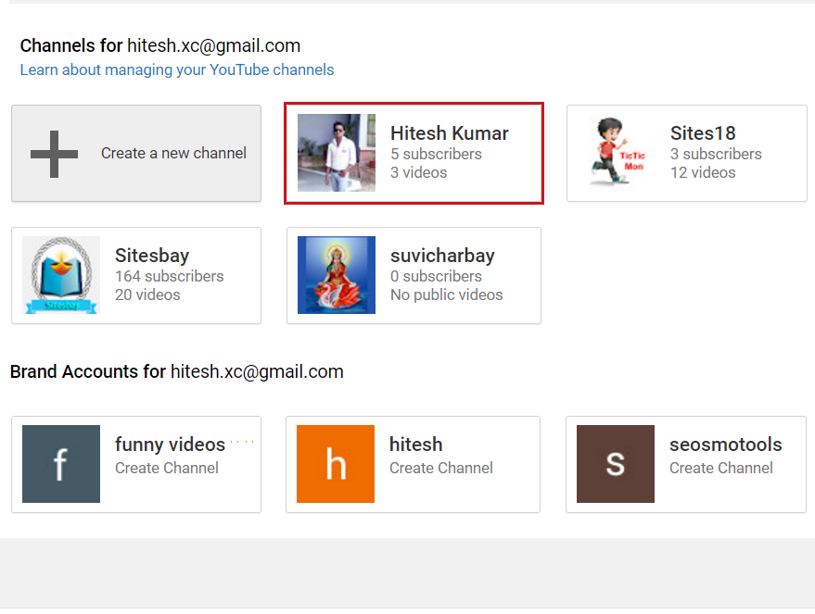
Task: Click the Sites18 running boy avatar
Action: 616,153
